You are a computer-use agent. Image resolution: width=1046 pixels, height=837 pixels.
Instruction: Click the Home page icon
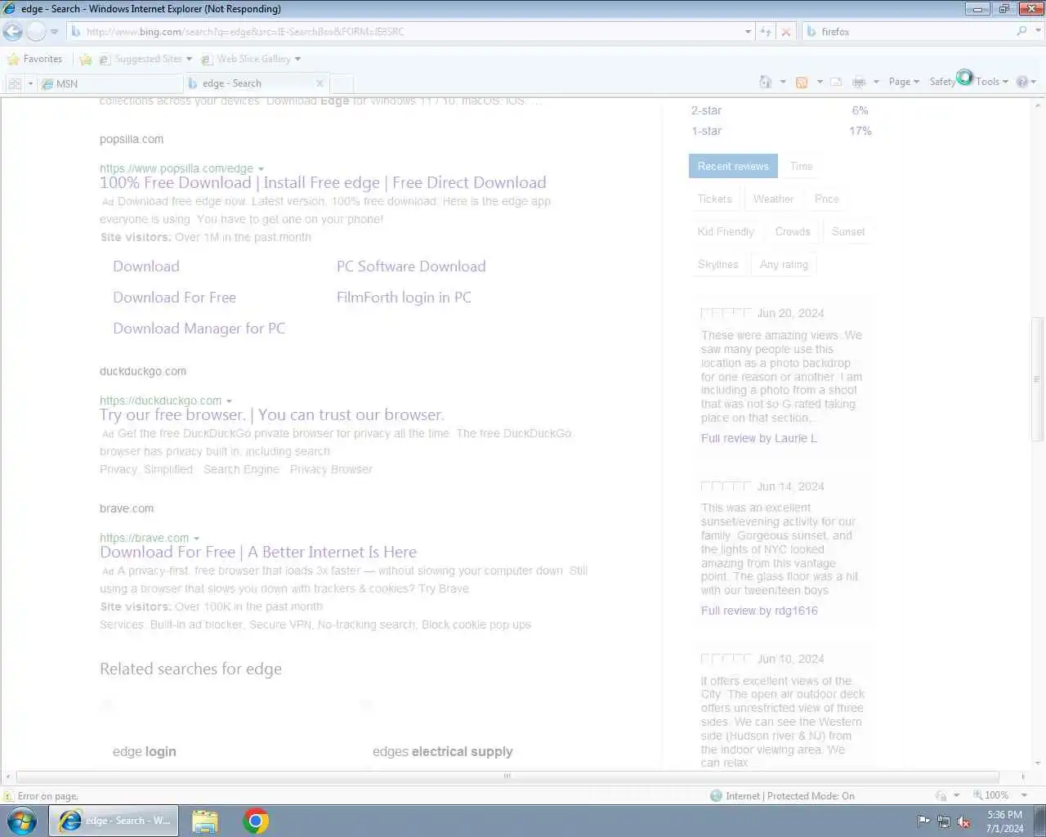pos(766,82)
